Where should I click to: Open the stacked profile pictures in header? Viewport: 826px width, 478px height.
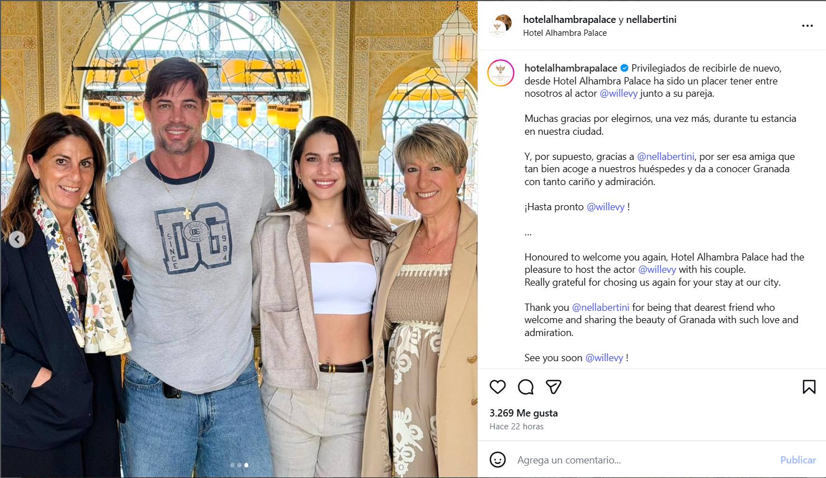click(x=501, y=26)
